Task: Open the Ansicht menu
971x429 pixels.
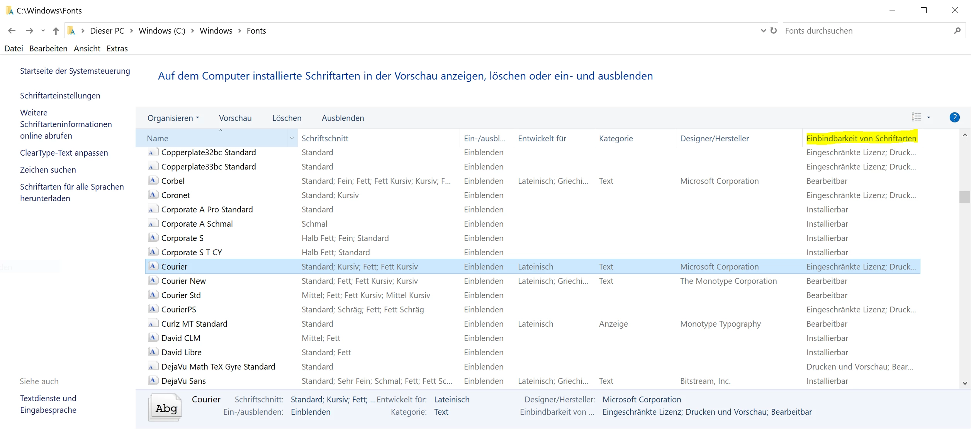Action: [87, 49]
